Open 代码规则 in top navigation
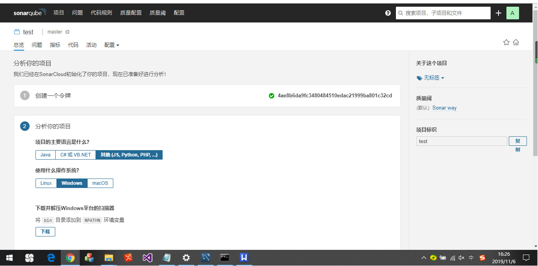Screen dimensions: 538x266 101,13
